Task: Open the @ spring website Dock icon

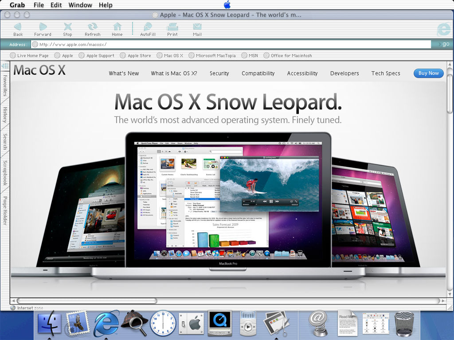Action: 318,324
